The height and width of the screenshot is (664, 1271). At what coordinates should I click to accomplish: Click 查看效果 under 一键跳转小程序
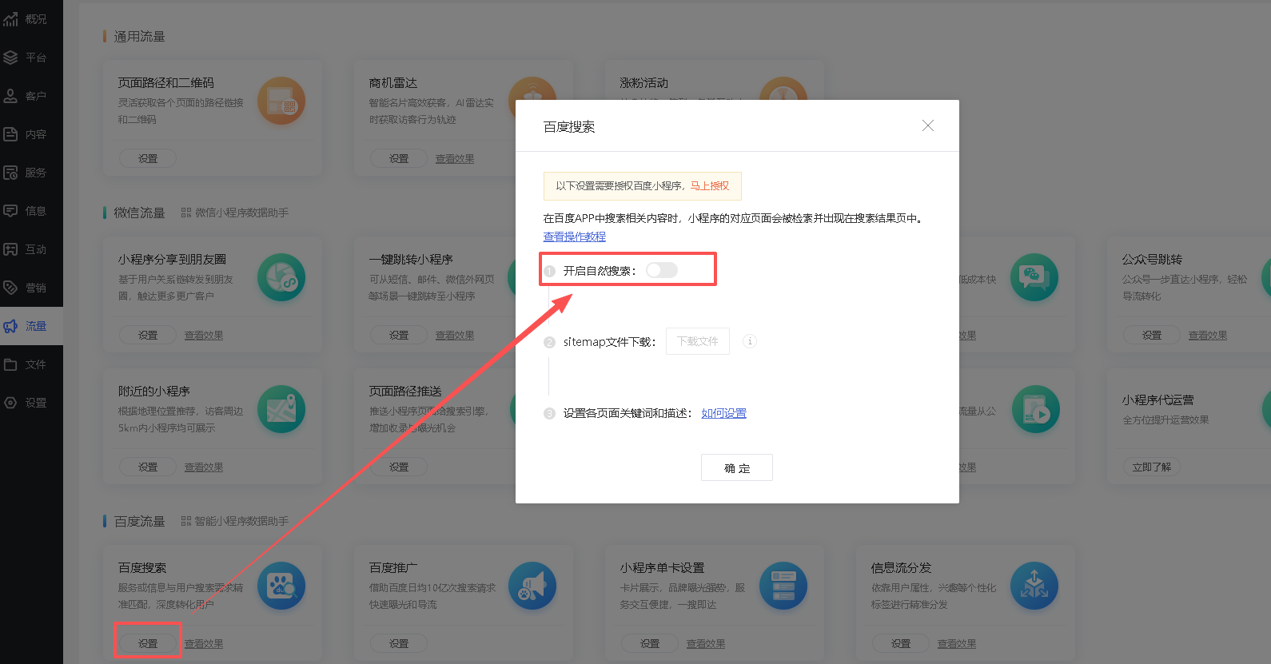[455, 336]
